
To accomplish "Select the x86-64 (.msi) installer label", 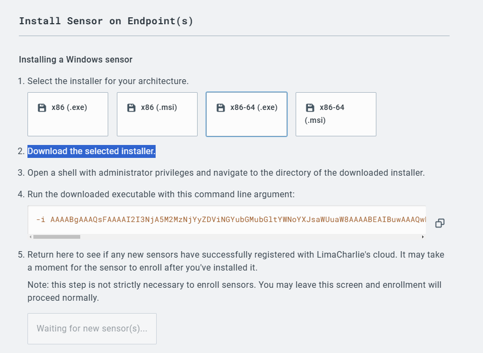I will tap(325, 114).
